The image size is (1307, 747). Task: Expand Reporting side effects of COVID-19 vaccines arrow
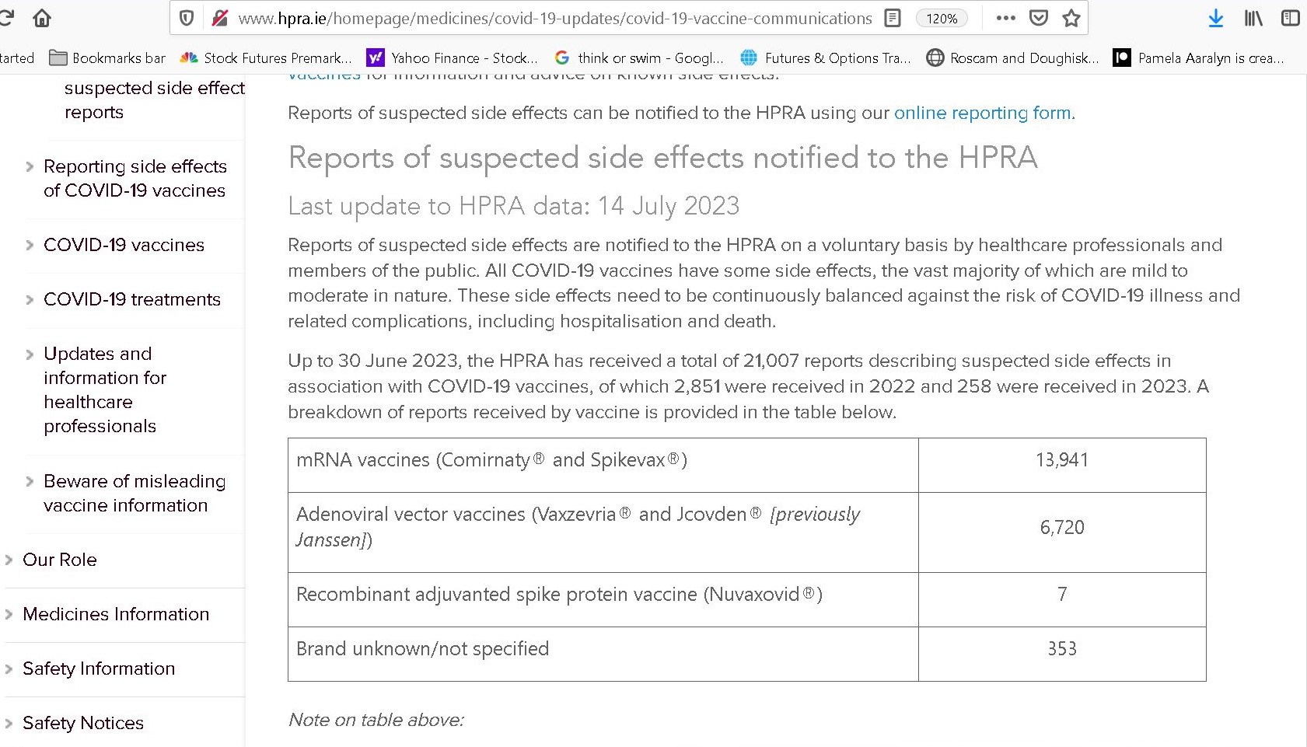coord(30,166)
